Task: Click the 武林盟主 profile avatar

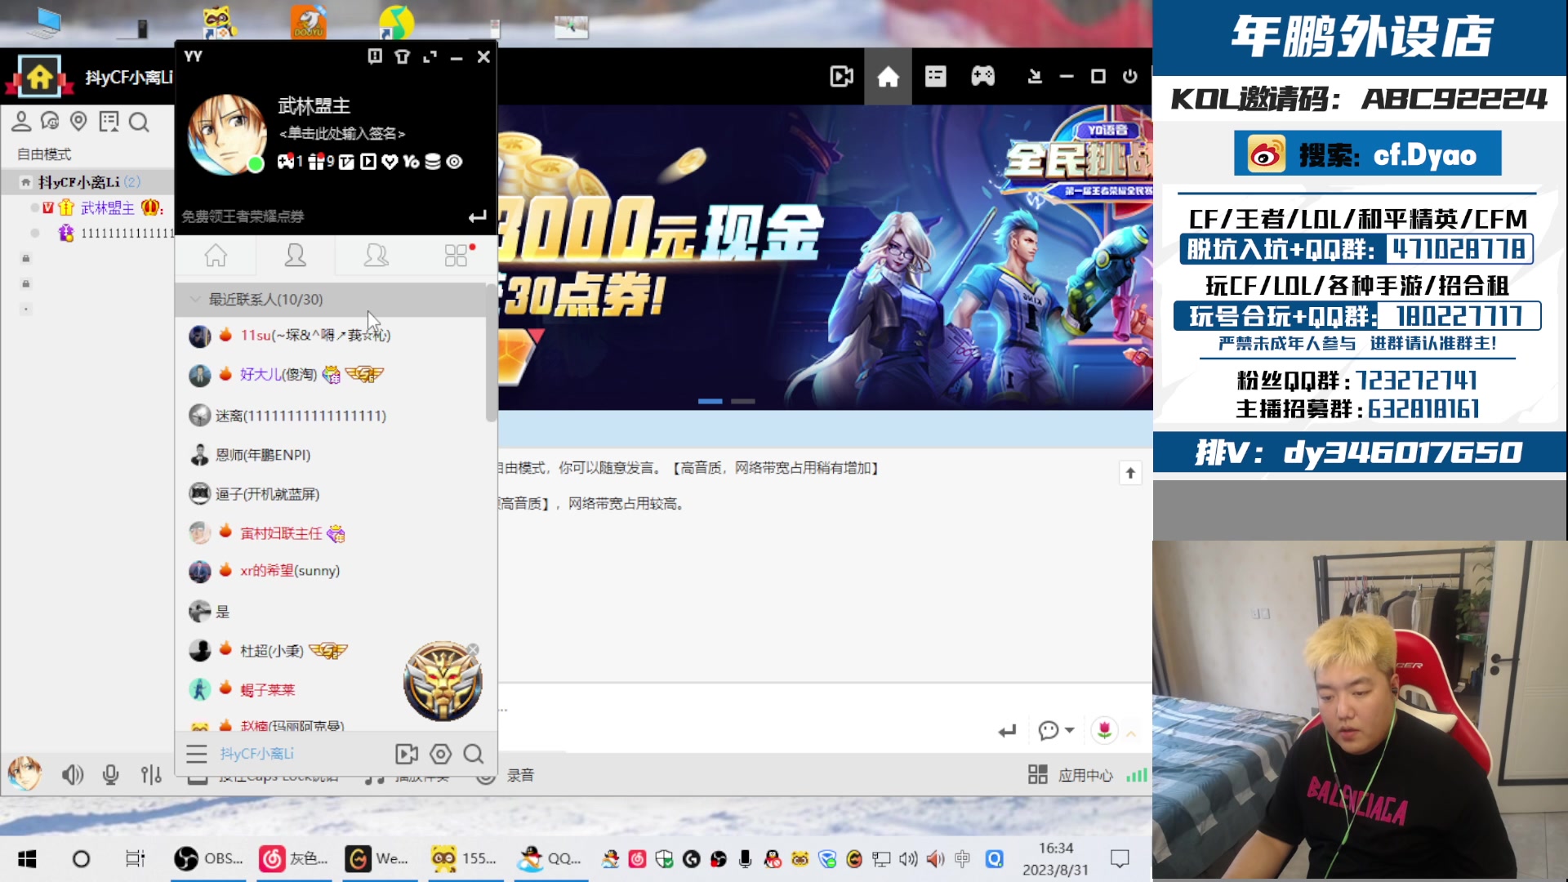Action: (x=227, y=133)
